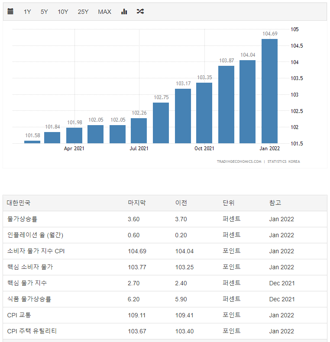Select the 25Y time range
The image size is (330, 342).
[x=83, y=12]
